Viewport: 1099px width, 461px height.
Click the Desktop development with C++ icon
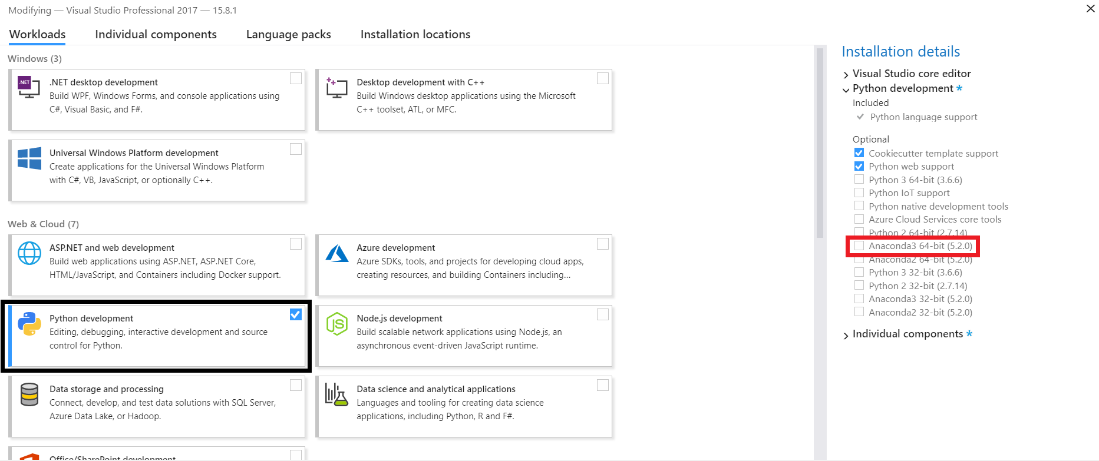336,87
